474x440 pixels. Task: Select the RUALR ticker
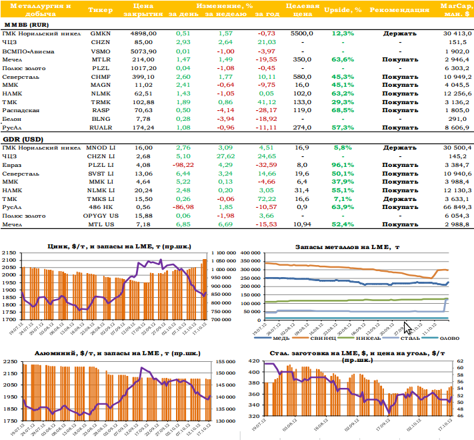pos(101,128)
